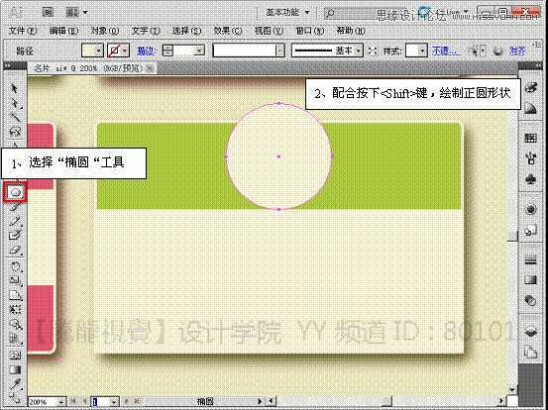Open arrange documents layout dropdown
This screenshot has height=410, width=548.
(x=76, y=13)
